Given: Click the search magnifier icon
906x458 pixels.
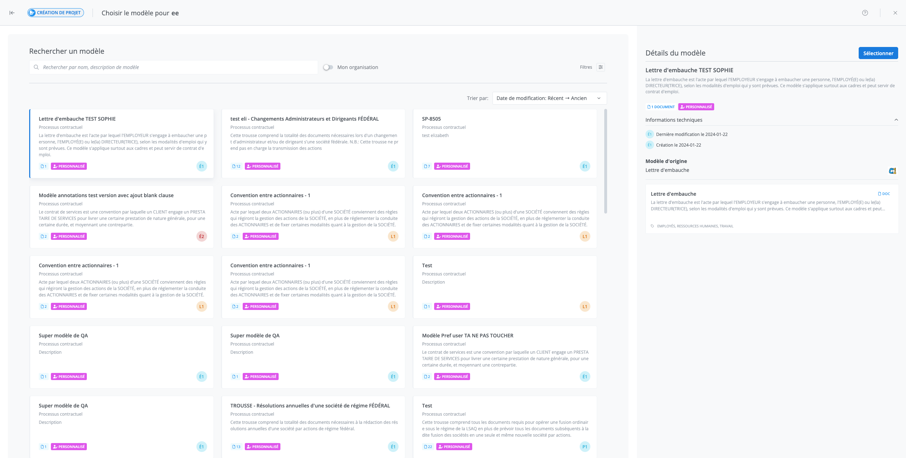Looking at the screenshot, I should pyautogui.click(x=36, y=67).
